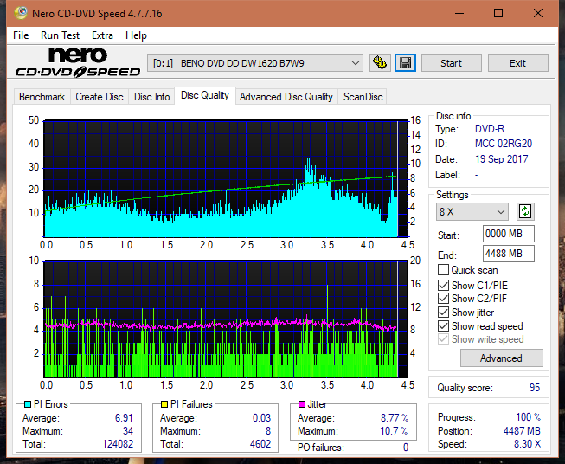Select the Disc Quality tab
Screen dimensions: 565x464
coord(205,95)
